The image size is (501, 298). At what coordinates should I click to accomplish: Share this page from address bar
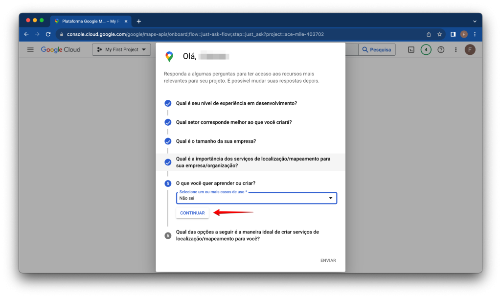click(429, 34)
